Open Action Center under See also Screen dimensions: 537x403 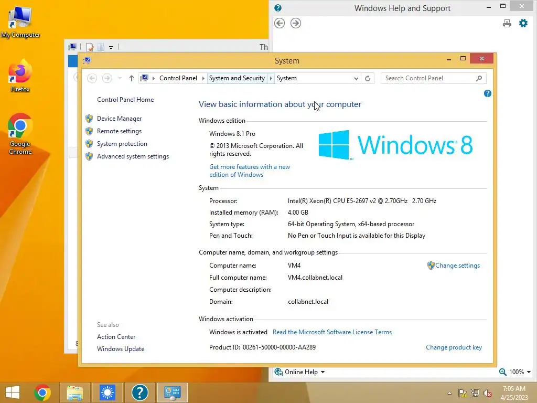[116, 337]
